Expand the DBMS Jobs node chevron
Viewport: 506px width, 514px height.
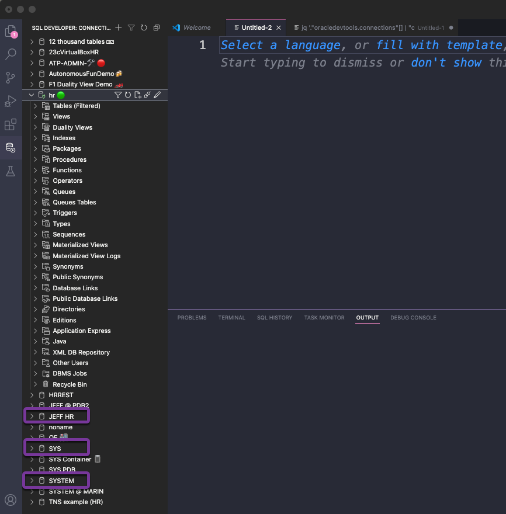tap(36, 373)
